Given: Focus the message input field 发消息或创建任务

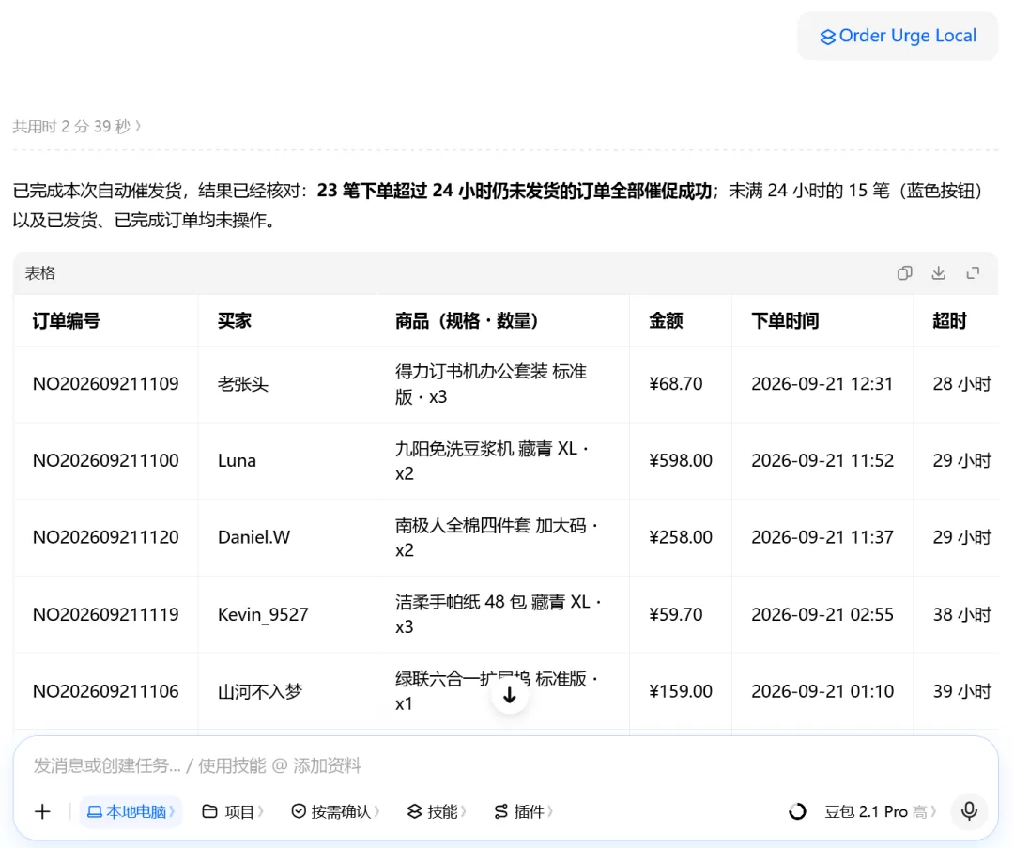Looking at the screenshot, I should [x=506, y=766].
